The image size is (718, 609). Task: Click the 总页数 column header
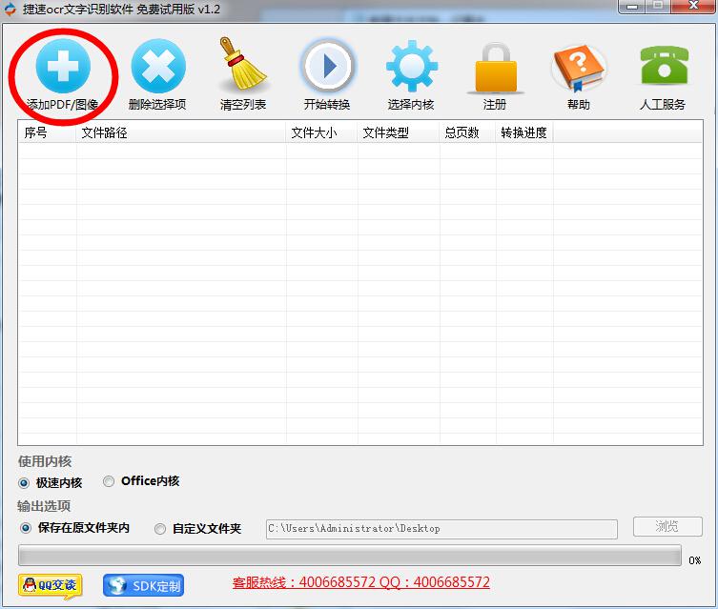pyautogui.click(x=467, y=132)
